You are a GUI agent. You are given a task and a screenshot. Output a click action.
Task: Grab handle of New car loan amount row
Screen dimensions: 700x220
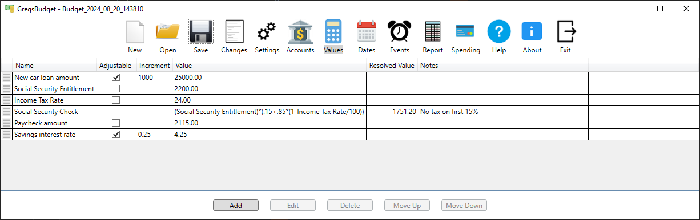point(7,78)
